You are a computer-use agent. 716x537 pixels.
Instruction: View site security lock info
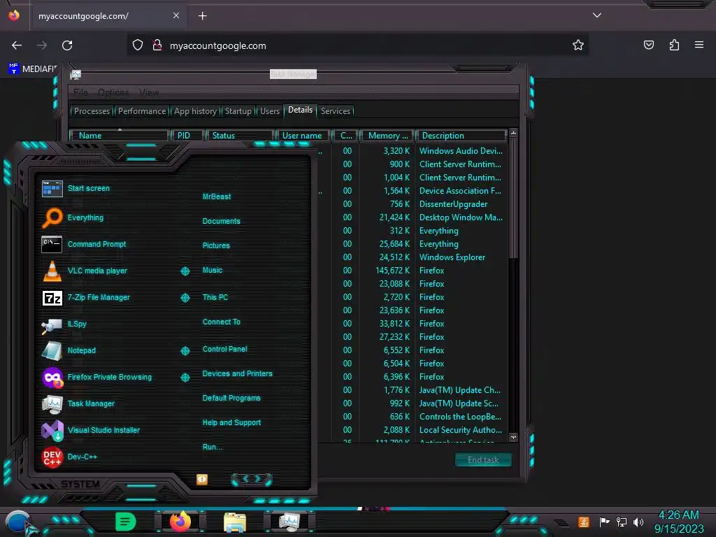pos(157,45)
